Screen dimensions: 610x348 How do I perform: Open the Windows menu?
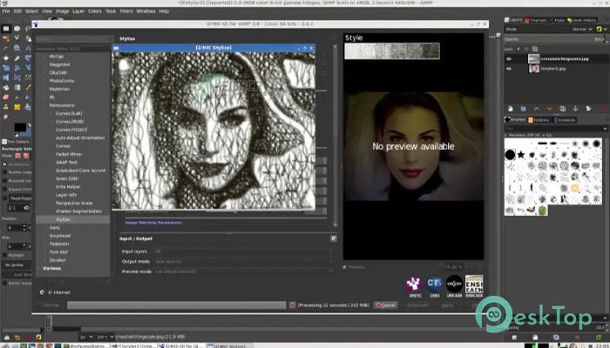pyautogui.click(x=146, y=11)
